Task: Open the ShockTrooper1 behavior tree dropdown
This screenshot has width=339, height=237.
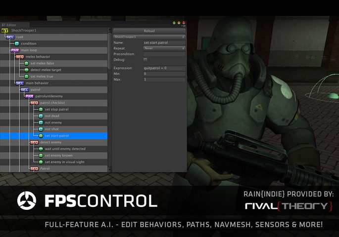Action: (x=149, y=37)
